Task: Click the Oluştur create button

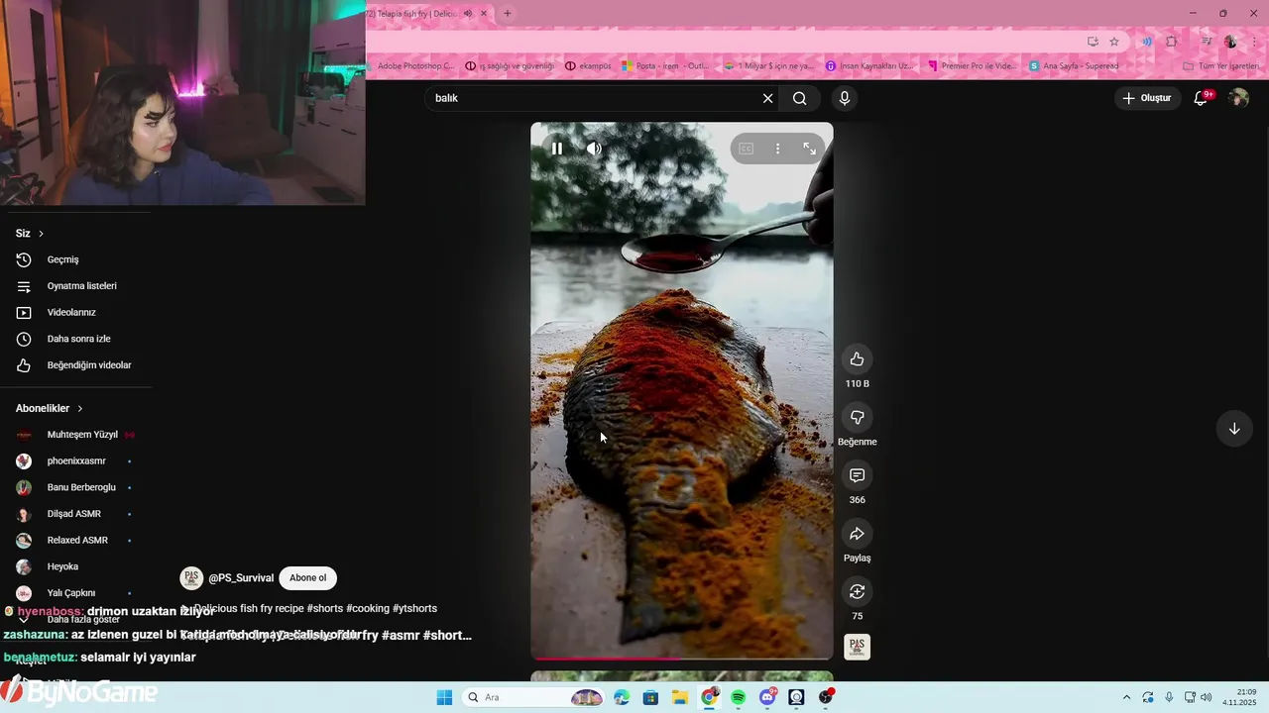Action: tap(1147, 98)
